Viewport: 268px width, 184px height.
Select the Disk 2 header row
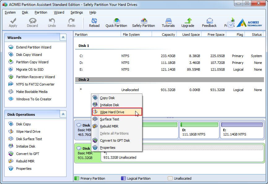pyautogui.click(x=170, y=80)
